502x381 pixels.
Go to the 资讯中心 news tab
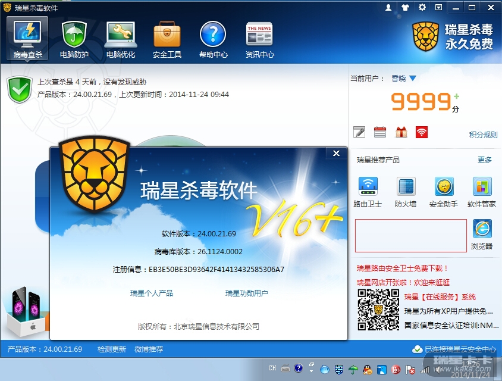[259, 39]
